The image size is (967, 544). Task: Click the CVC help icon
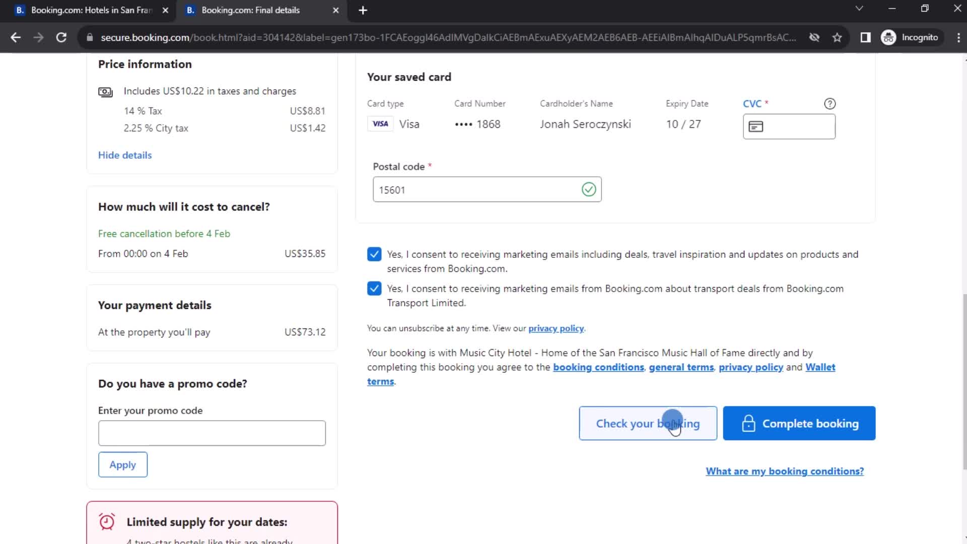coord(830,103)
